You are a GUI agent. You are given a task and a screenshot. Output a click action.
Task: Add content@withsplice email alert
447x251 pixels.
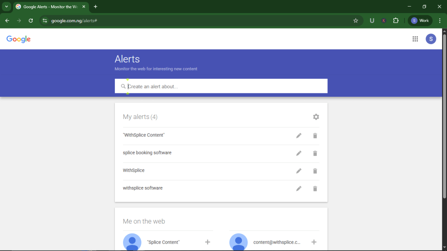point(314,242)
